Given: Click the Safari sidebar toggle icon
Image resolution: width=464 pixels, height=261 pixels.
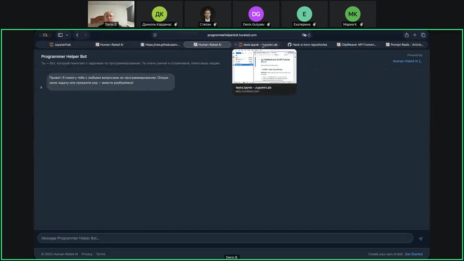Looking at the screenshot, I should click(x=60, y=35).
